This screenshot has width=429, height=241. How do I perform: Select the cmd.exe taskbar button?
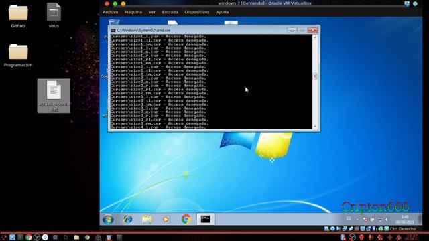point(206,219)
